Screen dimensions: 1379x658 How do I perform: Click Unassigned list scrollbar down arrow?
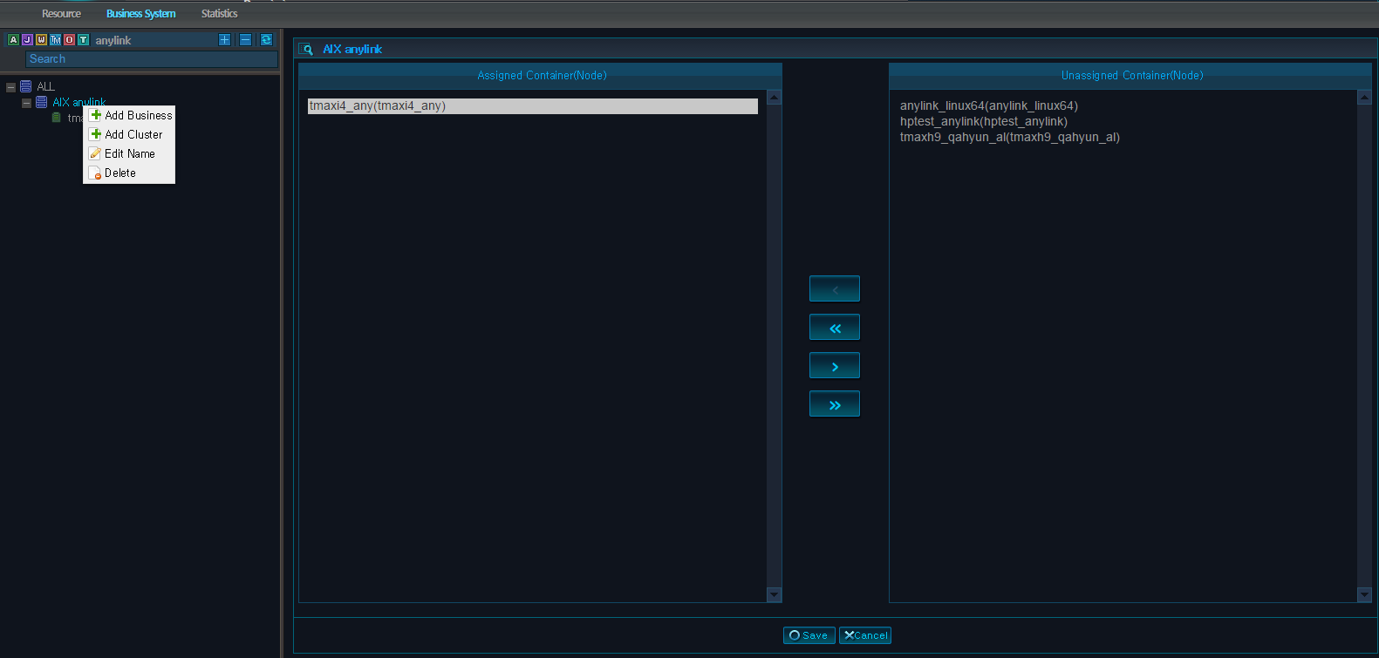(x=1365, y=594)
